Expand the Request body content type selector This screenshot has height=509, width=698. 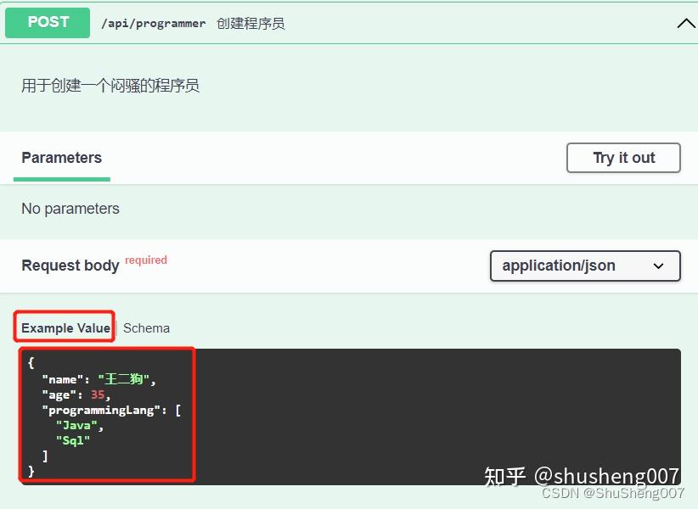pyautogui.click(x=584, y=266)
